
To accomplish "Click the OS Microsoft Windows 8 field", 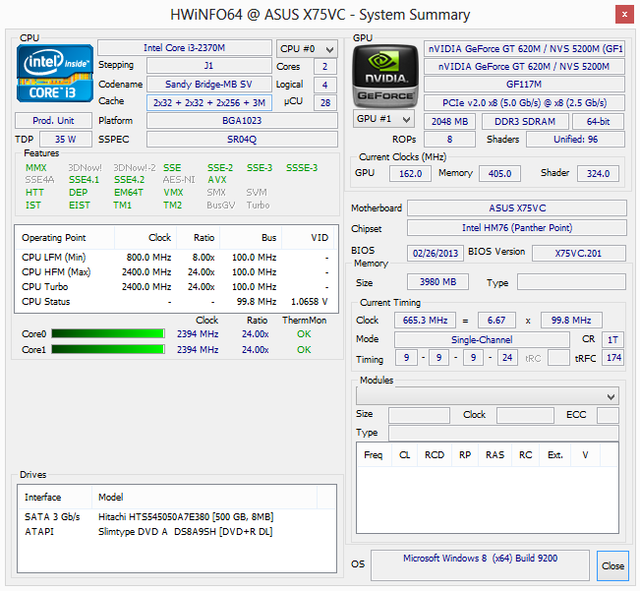I will pos(480,565).
